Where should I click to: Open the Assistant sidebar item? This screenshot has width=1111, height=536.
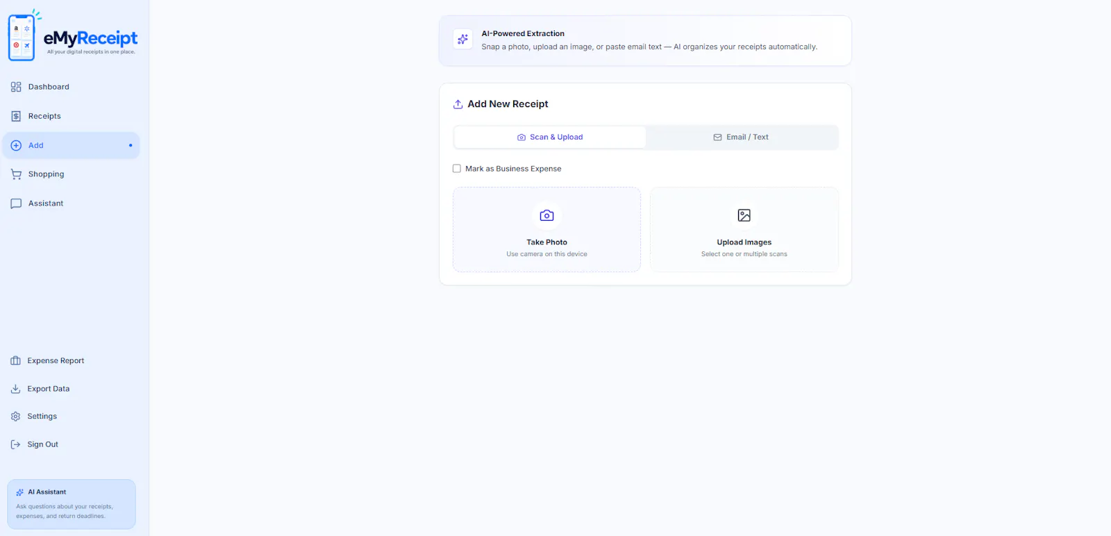[72, 203]
